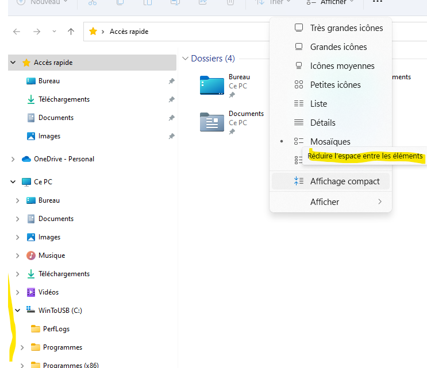Collapse the Ce PC tree node
427x368 pixels.
(13, 181)
